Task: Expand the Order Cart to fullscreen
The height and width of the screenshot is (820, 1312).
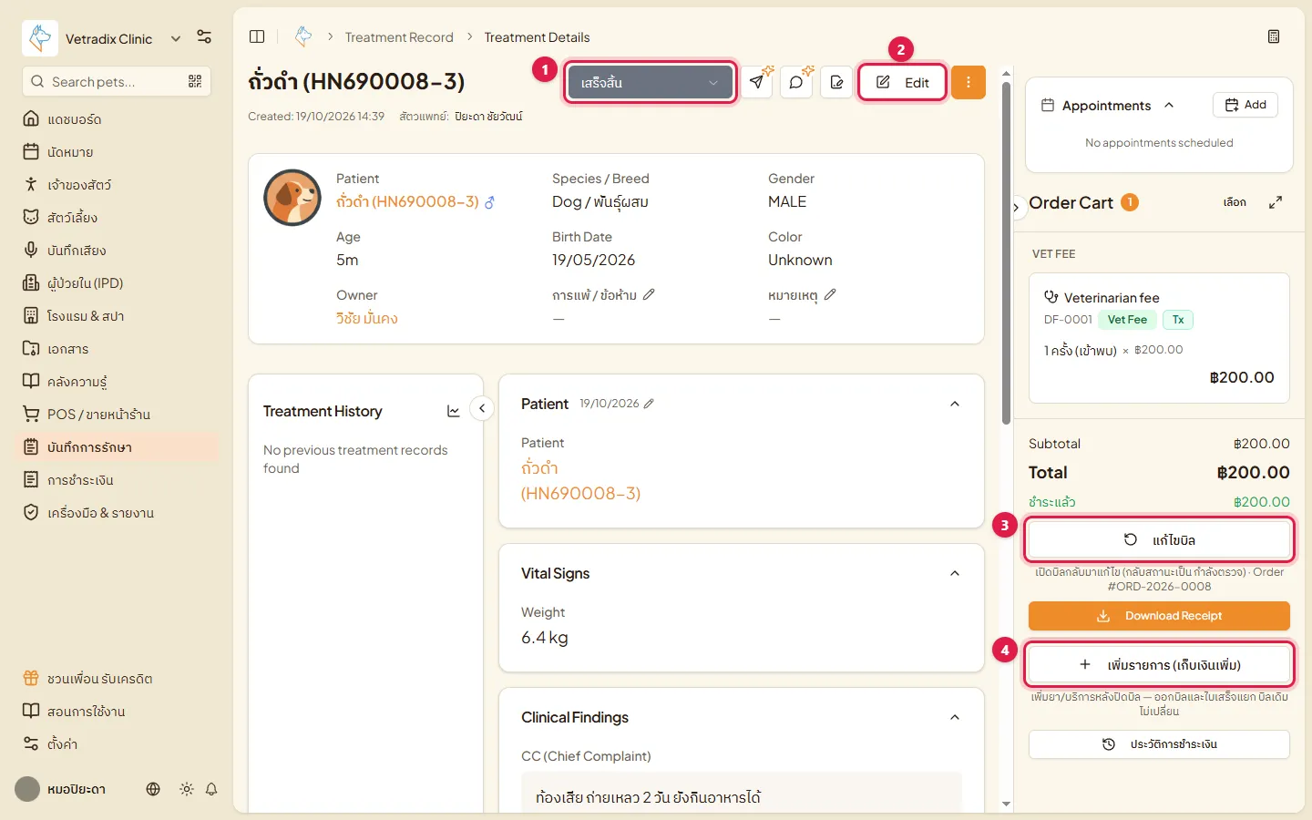Action: click(1276, 202)
